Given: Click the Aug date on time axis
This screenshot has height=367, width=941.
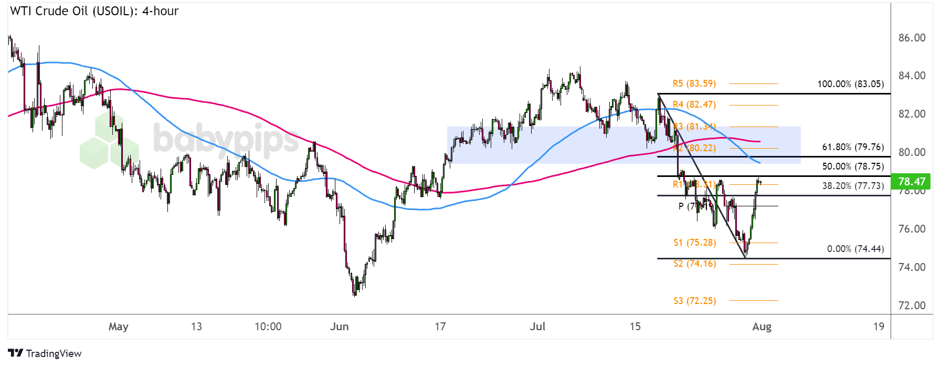Looking at the screenshot, I should tap(762, 327).
